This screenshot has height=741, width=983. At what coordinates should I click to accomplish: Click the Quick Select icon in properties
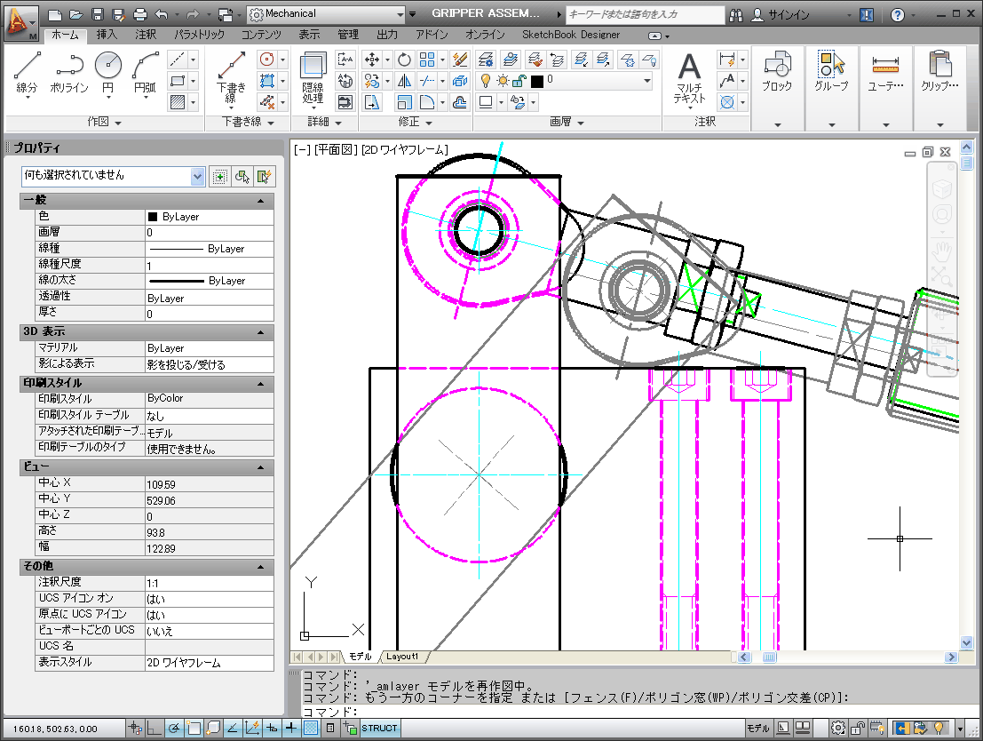click(264, 177)
